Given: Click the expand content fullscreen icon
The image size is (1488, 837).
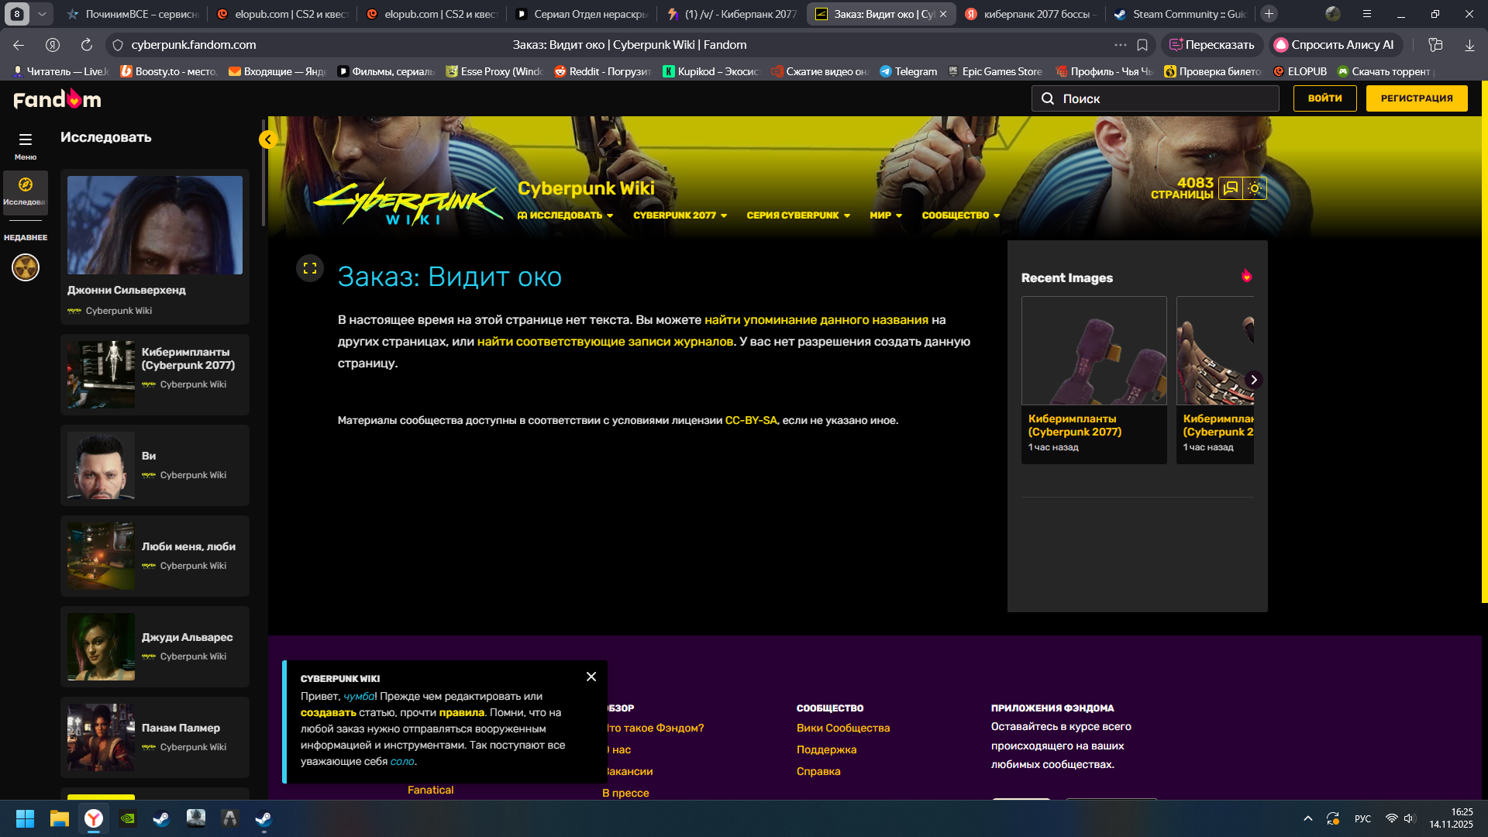Looking at the screenshot, I should click(x=310, y=268).
